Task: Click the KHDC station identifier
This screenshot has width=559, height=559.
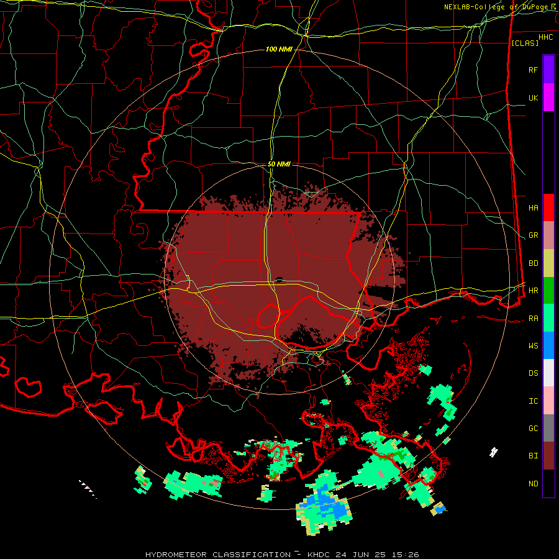Action: click(319, 555)
